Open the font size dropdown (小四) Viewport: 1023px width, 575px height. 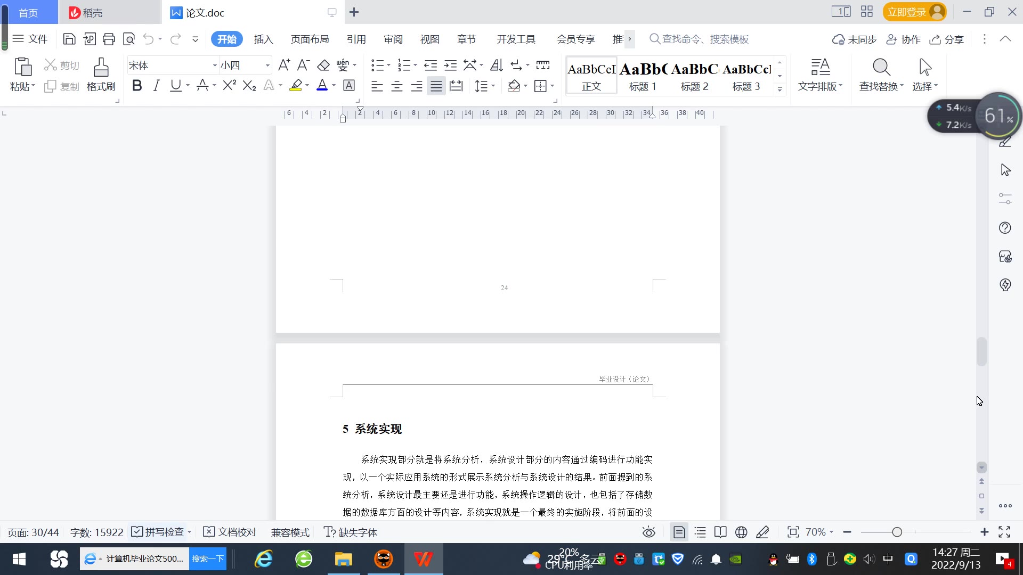(x=267, y=65)
